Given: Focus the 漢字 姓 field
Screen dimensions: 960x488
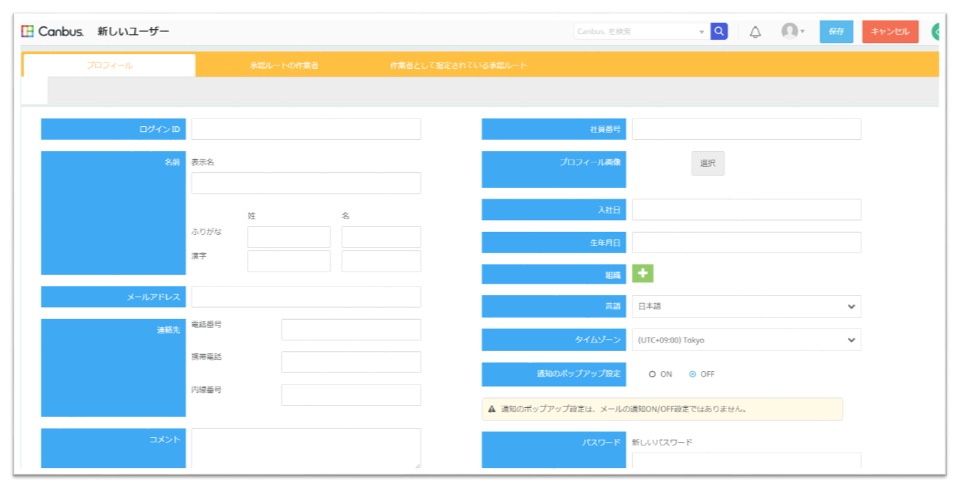Looking at the screenshot, I should pyautogui.click(x=289, y=261).
